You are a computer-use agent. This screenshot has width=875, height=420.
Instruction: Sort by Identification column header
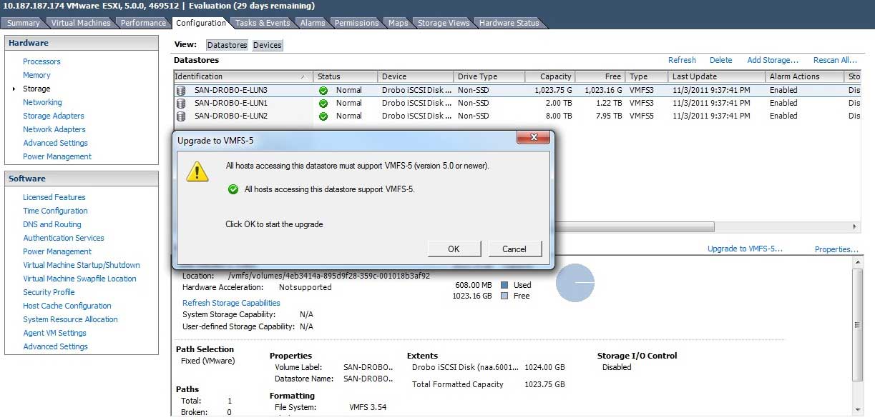(x=243, y=76)
